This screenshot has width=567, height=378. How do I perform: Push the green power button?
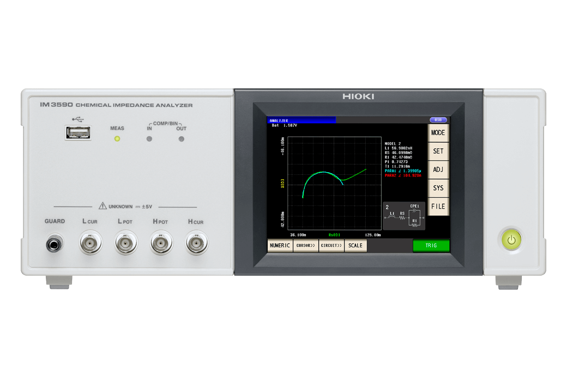point(511,240)
